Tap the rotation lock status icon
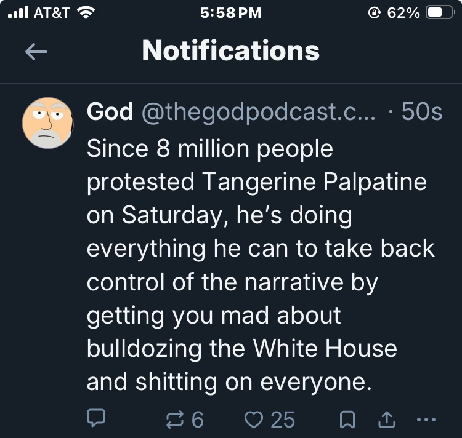462x438 pixels. (x=371, y=12)
